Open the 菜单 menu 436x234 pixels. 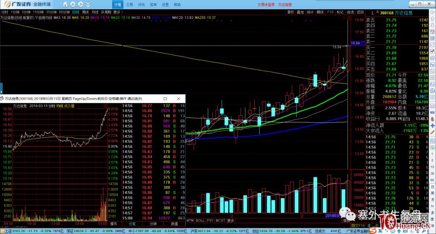point(153,5)
